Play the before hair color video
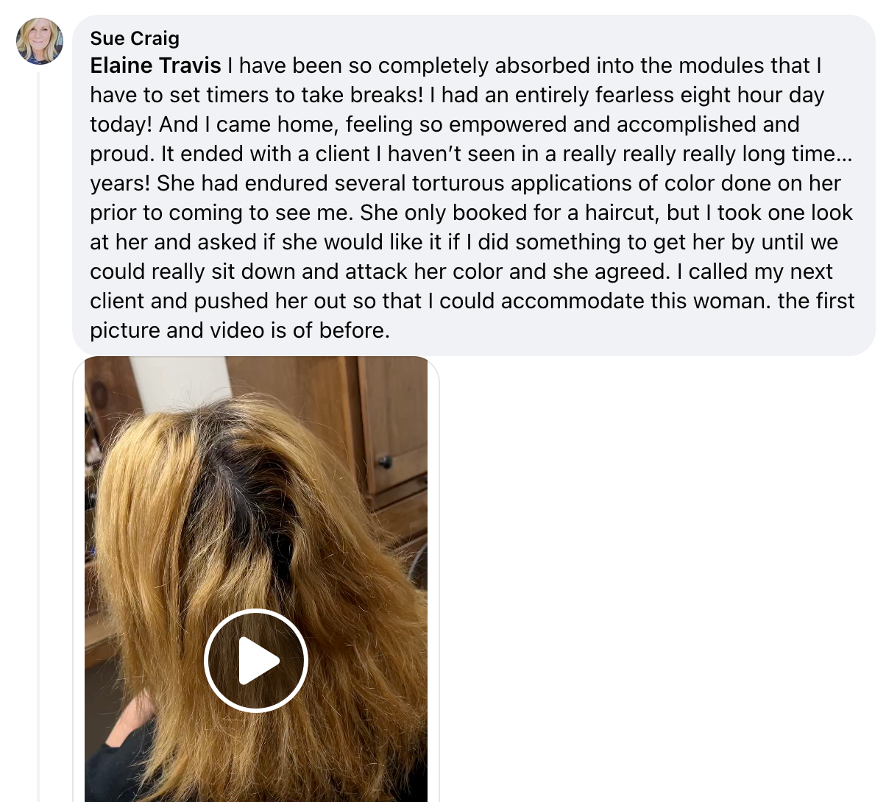This screenshot has height=802, width=886. coord(255,660)
